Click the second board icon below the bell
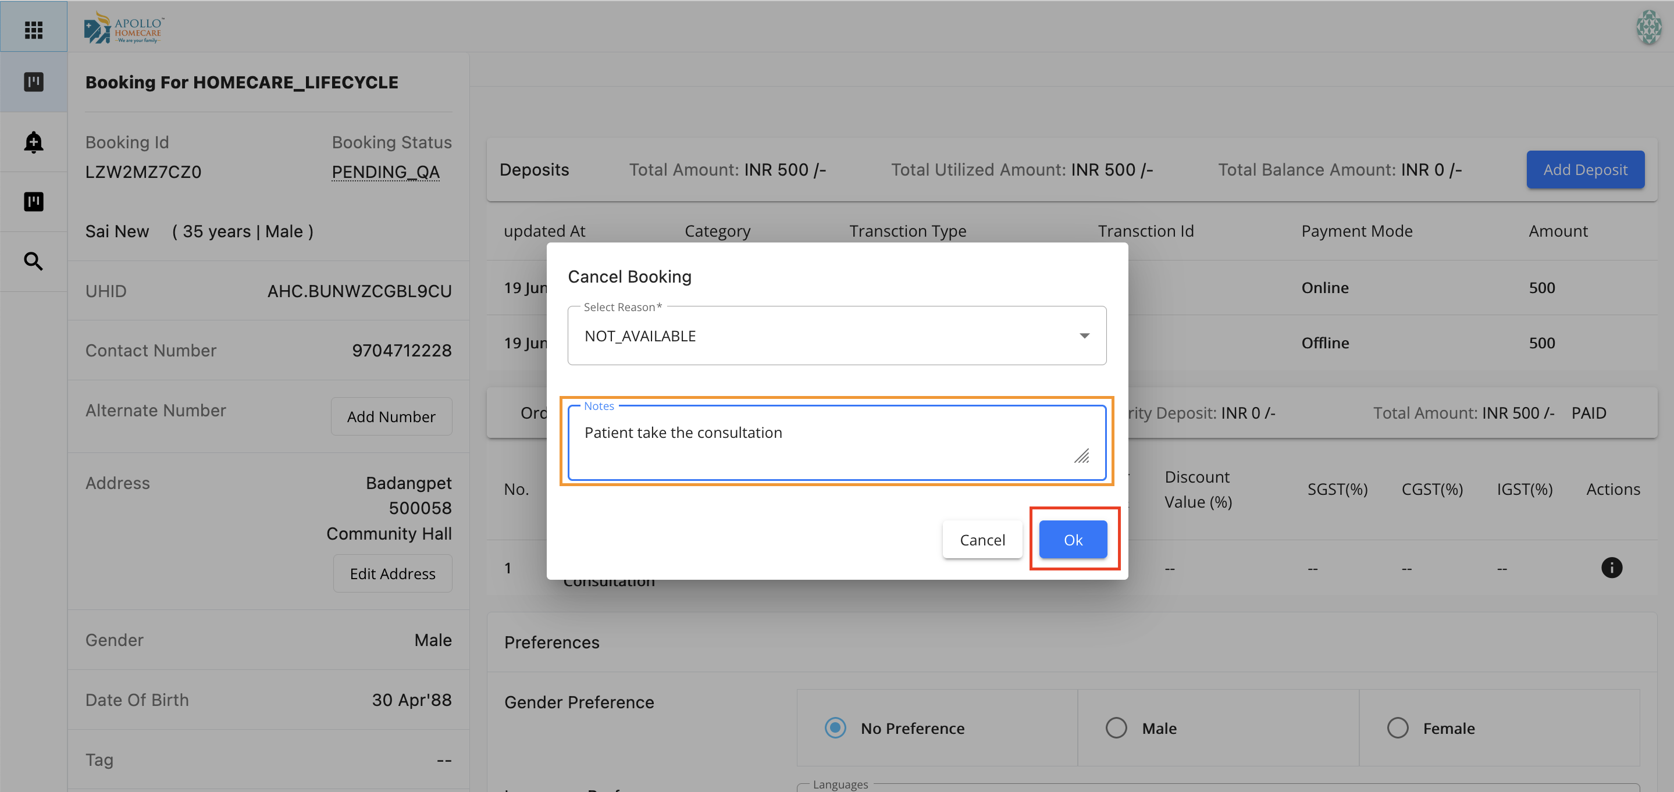Image resolution: width=1674 pixels, height=792 pixels. pyautogui.click(x=33, y=201)
